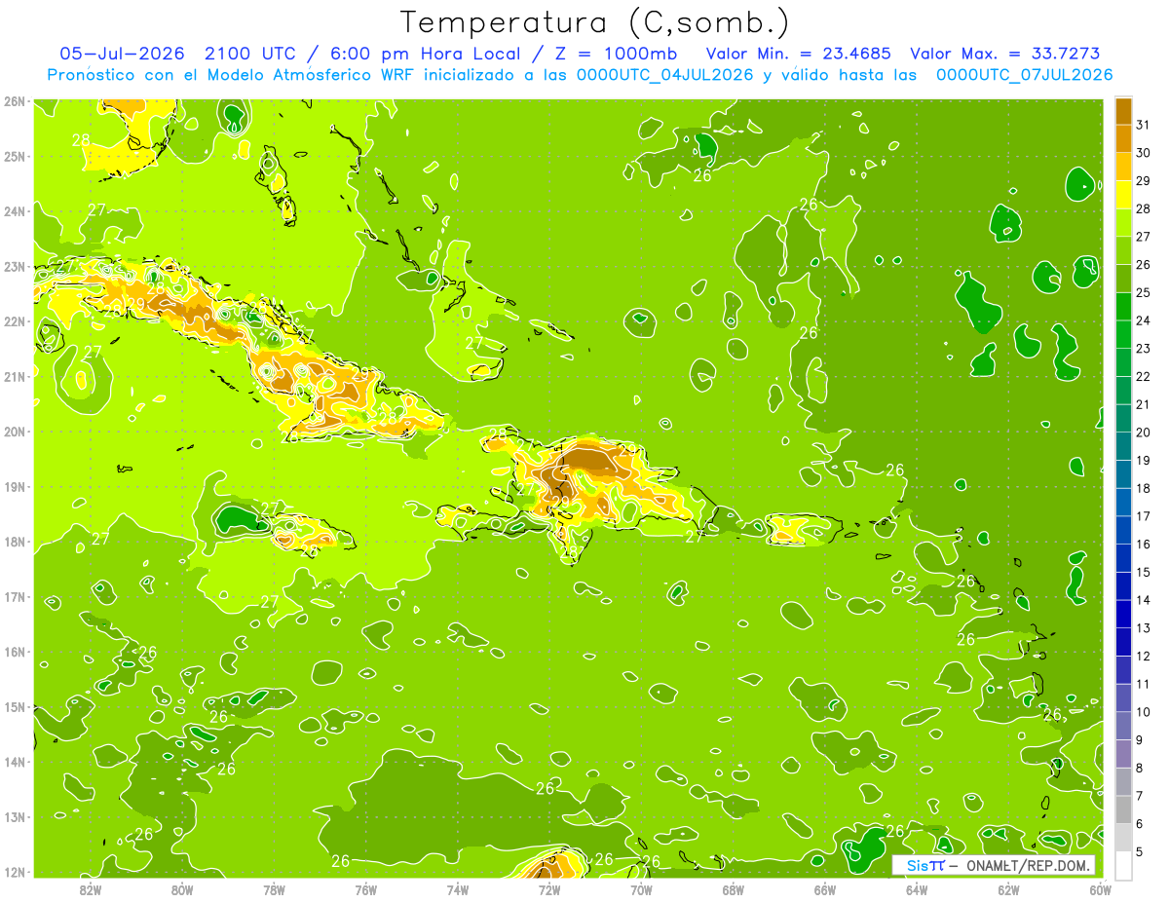
Task: Click the "76W" longitude axis label
Action: (366, 889)
